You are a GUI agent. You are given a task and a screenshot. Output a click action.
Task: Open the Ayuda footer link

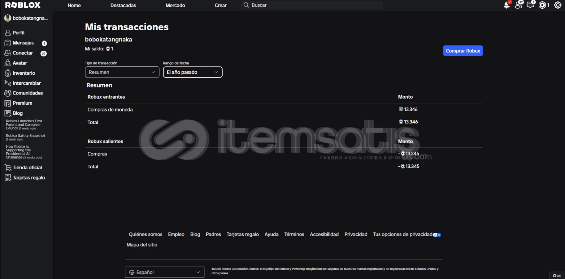pos(272,235)
